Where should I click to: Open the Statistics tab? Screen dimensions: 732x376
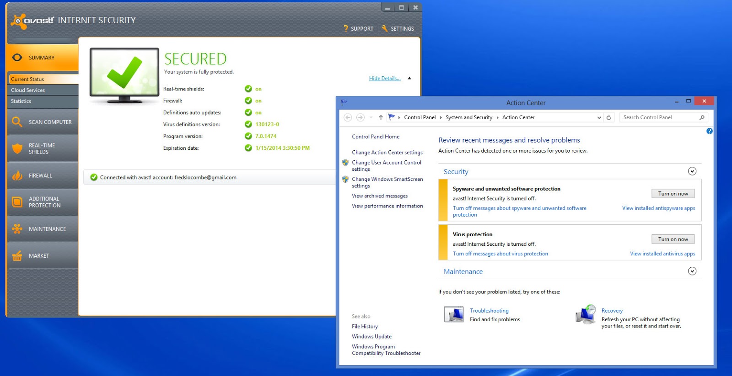point(43,101)
